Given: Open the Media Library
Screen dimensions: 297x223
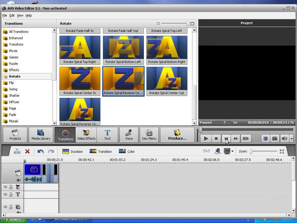Looking at the screenshot, I should (41, 135).
